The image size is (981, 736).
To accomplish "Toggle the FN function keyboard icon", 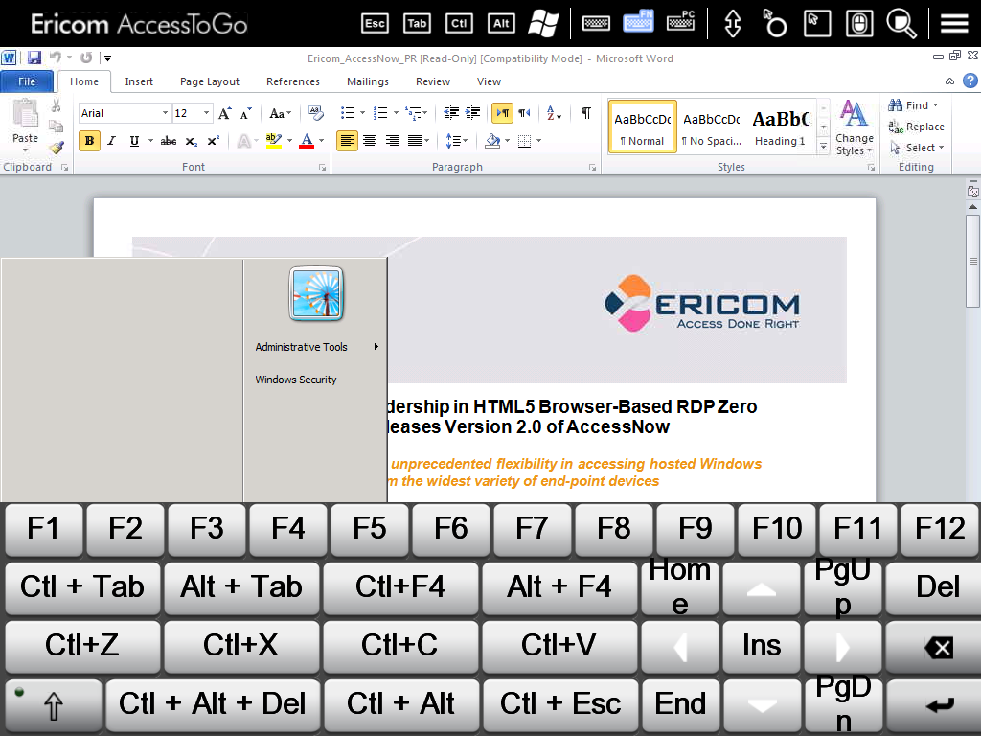I will (638, 22).
